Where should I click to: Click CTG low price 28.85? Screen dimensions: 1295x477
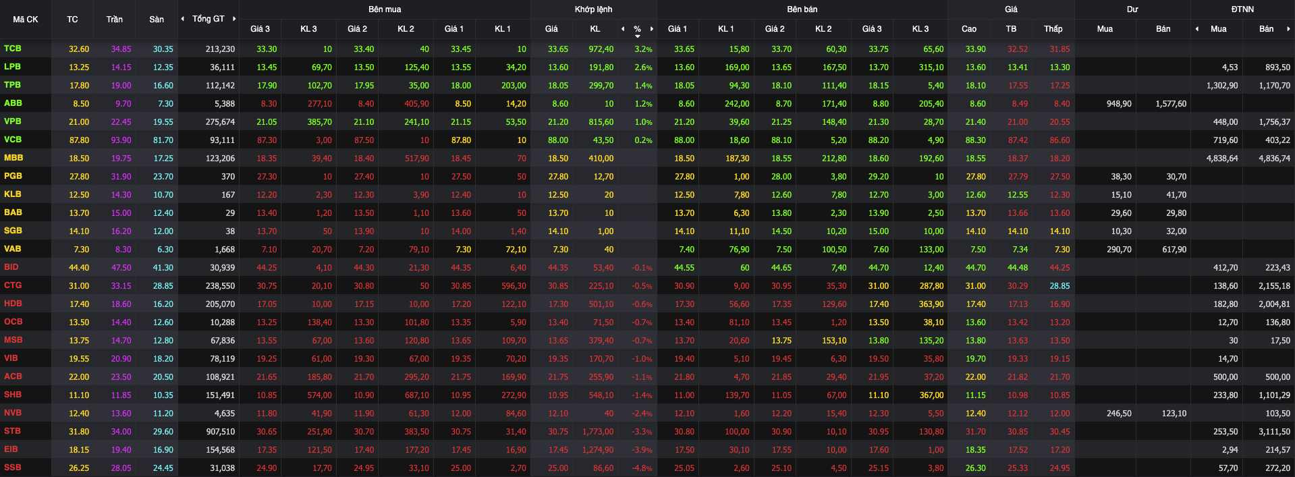(x=1059, y=286)
